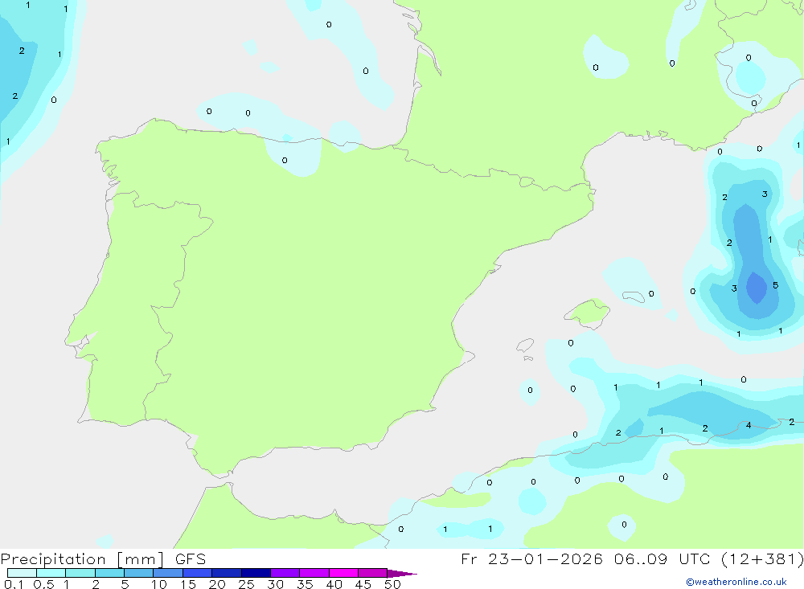Select the 45–50 mm legend color segment

372,573
